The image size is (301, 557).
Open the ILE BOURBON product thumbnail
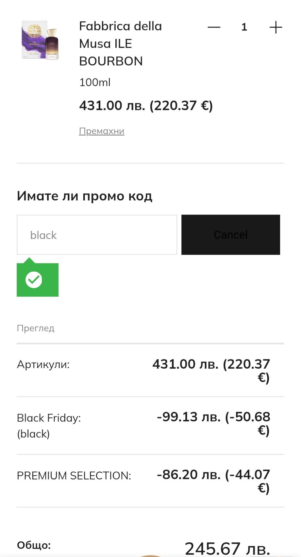(40, 41)
